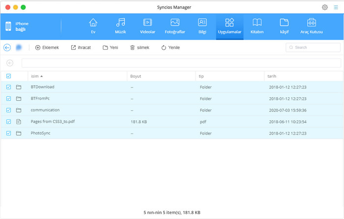Click silmek to delete selection
This screenshot has height=219, width=344.
[x=140, y=48]
